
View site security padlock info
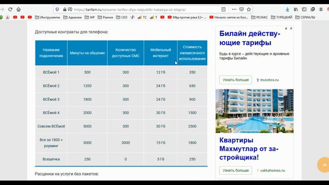point(65,9)
